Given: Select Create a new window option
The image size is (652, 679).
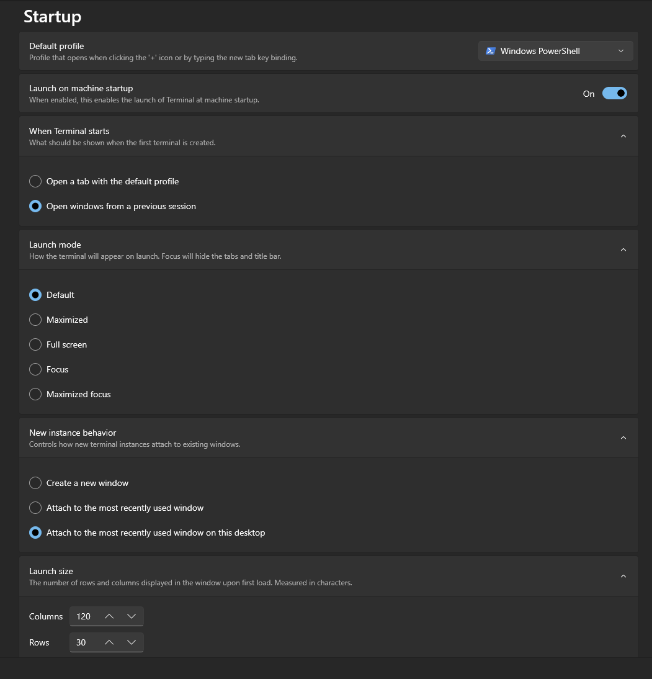Looking at the screenshot, I should point(35,483).
